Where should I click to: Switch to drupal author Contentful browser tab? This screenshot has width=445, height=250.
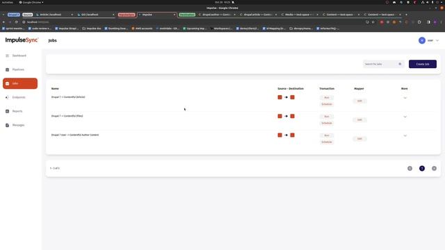coord(217,15)
